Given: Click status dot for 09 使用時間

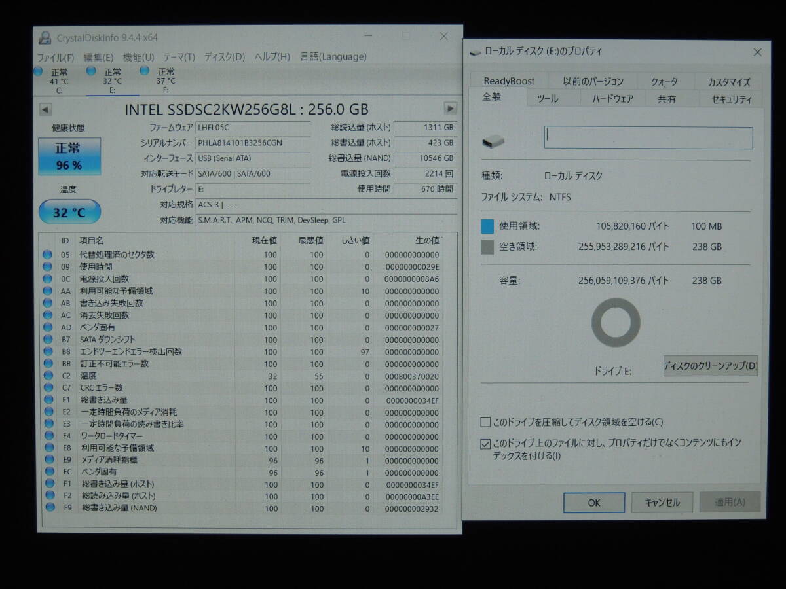Looking at the screenshot, I should [x=47, y=266].
